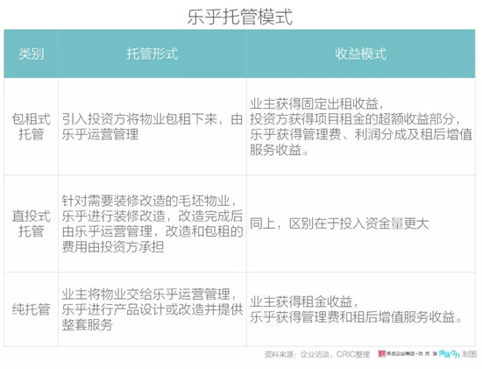
Task: Click the title 乐乎托管模式
Action: point(240,17)
